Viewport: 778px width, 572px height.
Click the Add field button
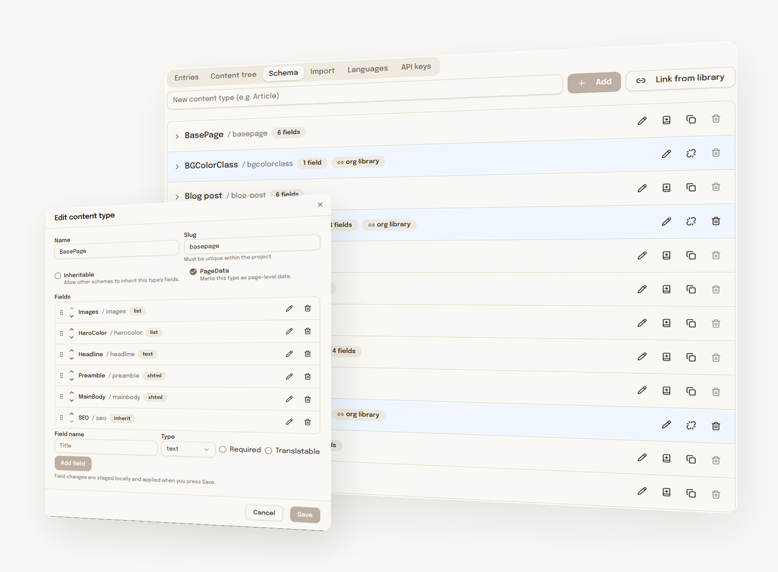(x=73, y=463)
